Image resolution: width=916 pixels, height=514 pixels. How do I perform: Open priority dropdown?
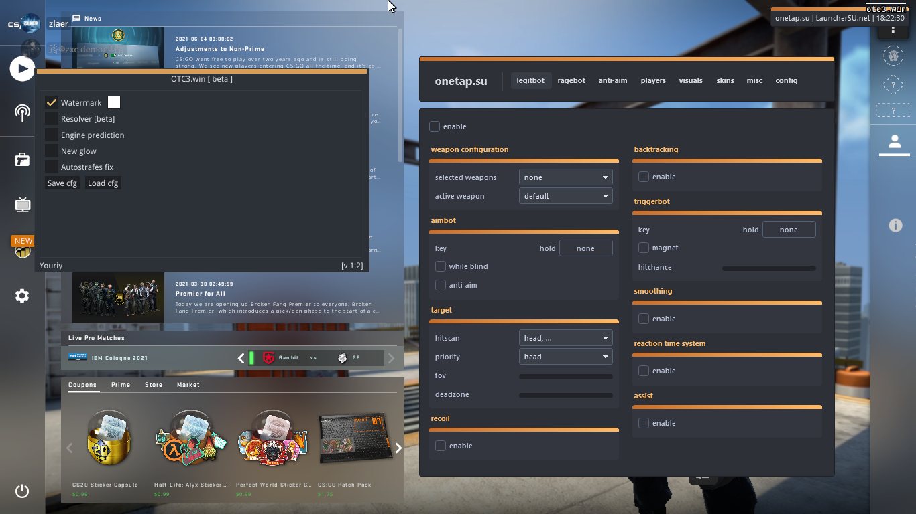(566, 357)
